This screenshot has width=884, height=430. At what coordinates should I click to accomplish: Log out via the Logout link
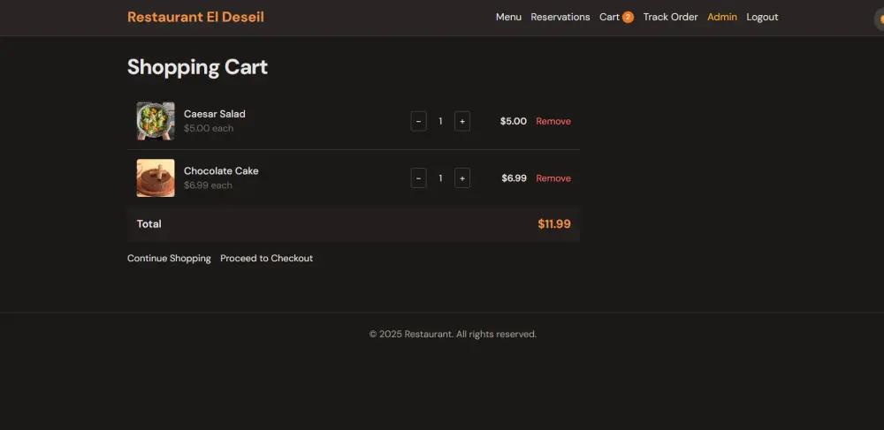point(762,18)
